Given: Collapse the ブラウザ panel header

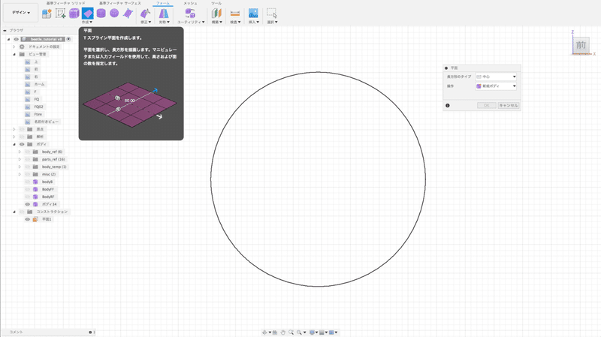Looking at the screenshot, I should pyautogui.click(x=5, y=30).
